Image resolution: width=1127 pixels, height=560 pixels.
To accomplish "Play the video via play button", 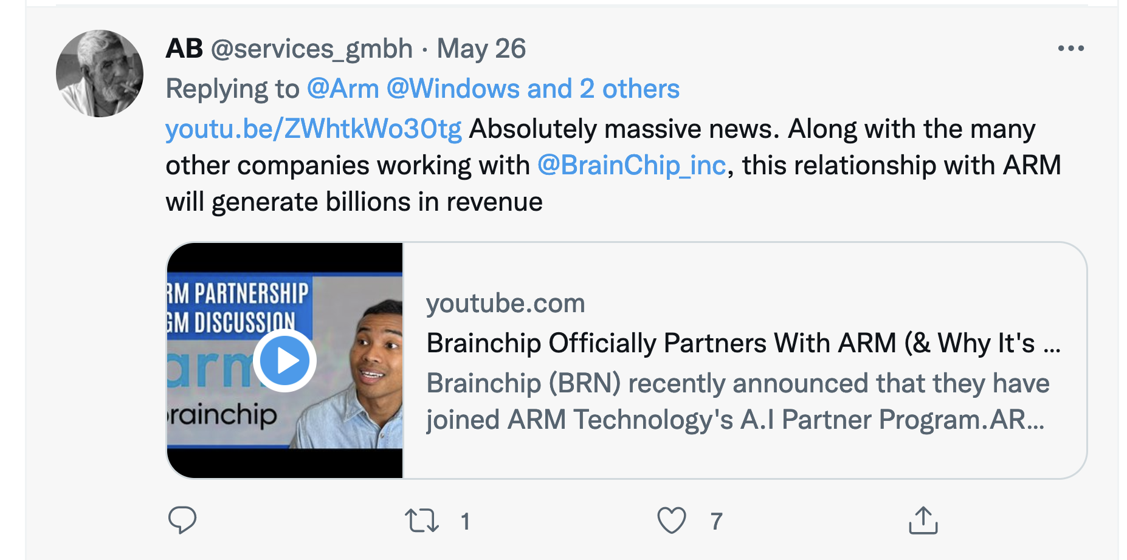I will pos(284,361).
